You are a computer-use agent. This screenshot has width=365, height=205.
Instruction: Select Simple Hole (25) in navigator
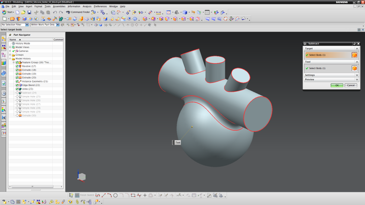tap(31, 97)
